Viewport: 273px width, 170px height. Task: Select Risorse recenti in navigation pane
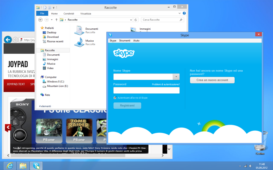(x=53, y=41)
